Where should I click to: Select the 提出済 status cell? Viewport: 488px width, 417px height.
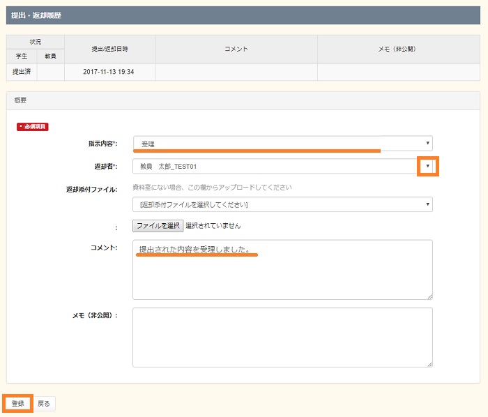tap(22, 71)
